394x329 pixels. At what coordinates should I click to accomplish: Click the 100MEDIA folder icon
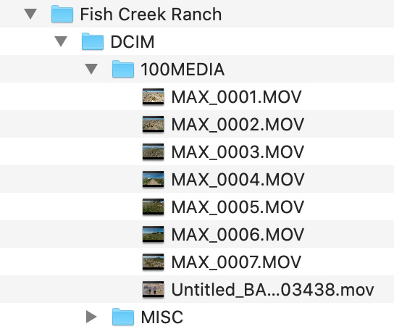click(123, 69)
